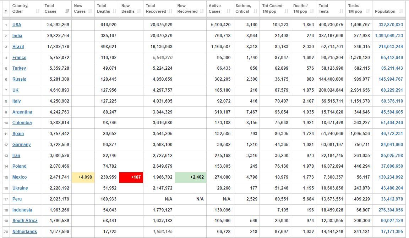Open the Netherlands country link
The image size is (409, 238).
[x=24, y=232]
